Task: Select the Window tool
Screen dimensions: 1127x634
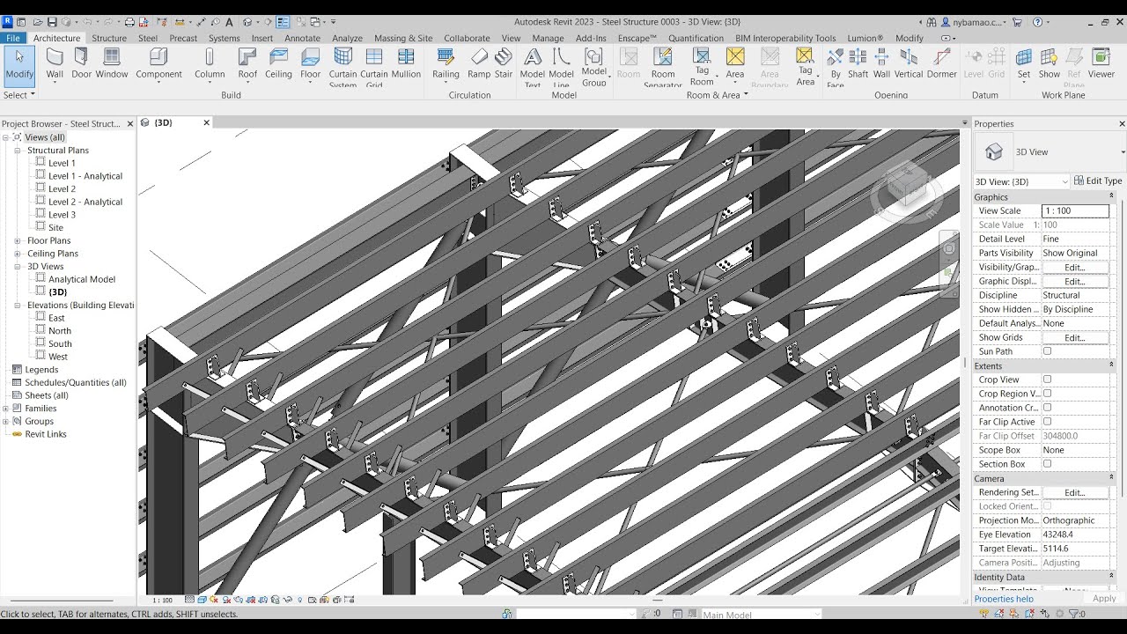Action: (112, 64)
